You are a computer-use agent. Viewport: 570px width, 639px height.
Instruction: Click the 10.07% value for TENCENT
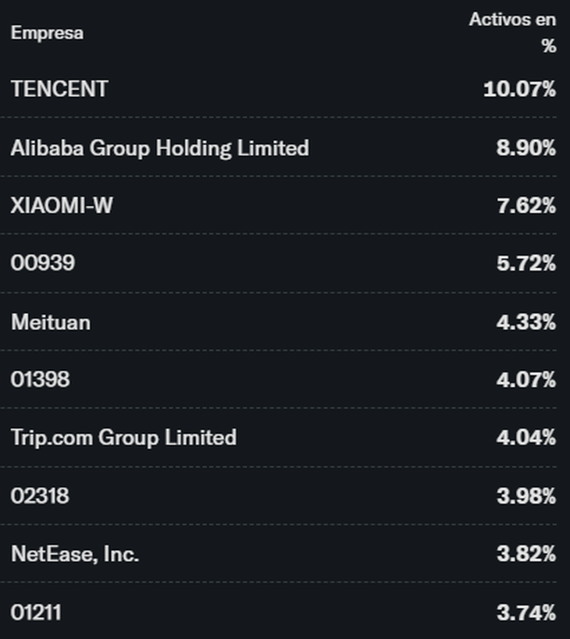(x=519, y=89)
